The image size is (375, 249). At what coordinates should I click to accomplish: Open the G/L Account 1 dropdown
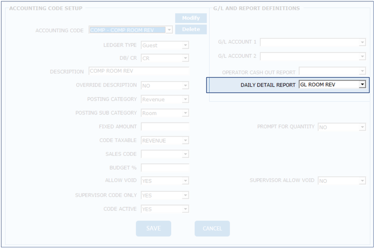[362, 42]
